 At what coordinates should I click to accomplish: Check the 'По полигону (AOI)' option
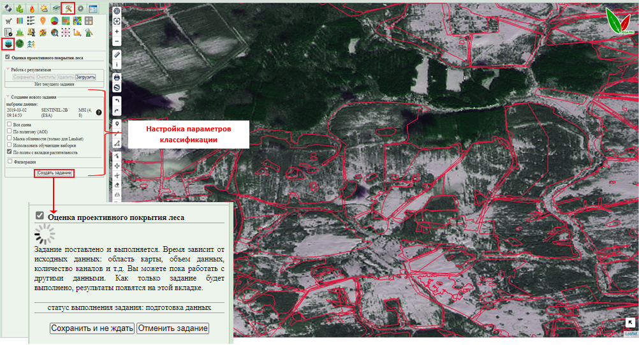[8, 132]
